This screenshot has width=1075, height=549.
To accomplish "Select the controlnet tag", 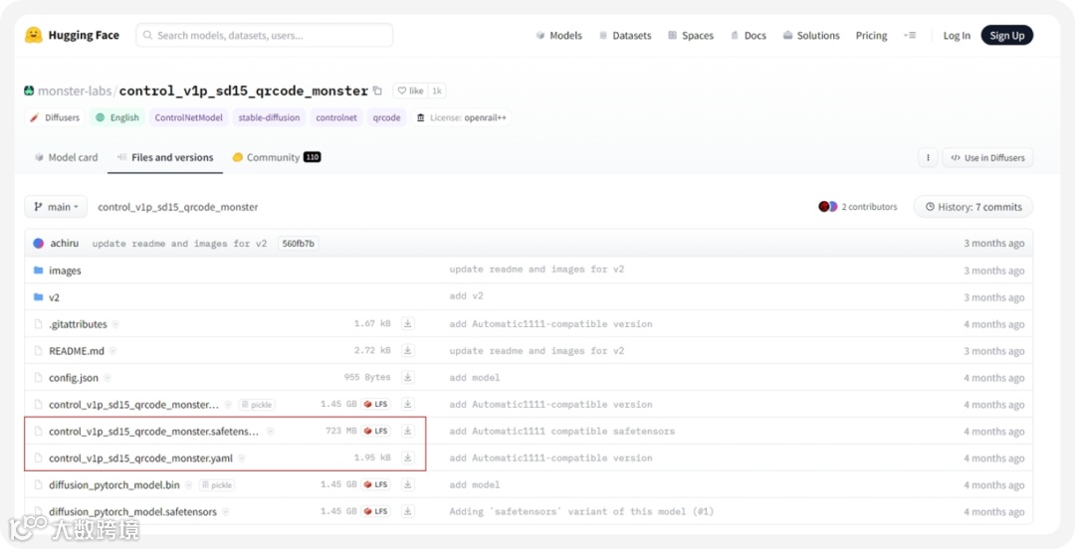I will click(336, 118).
